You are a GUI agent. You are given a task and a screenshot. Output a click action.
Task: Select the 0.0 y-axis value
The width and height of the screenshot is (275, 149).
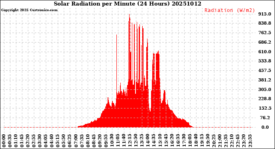265,127
